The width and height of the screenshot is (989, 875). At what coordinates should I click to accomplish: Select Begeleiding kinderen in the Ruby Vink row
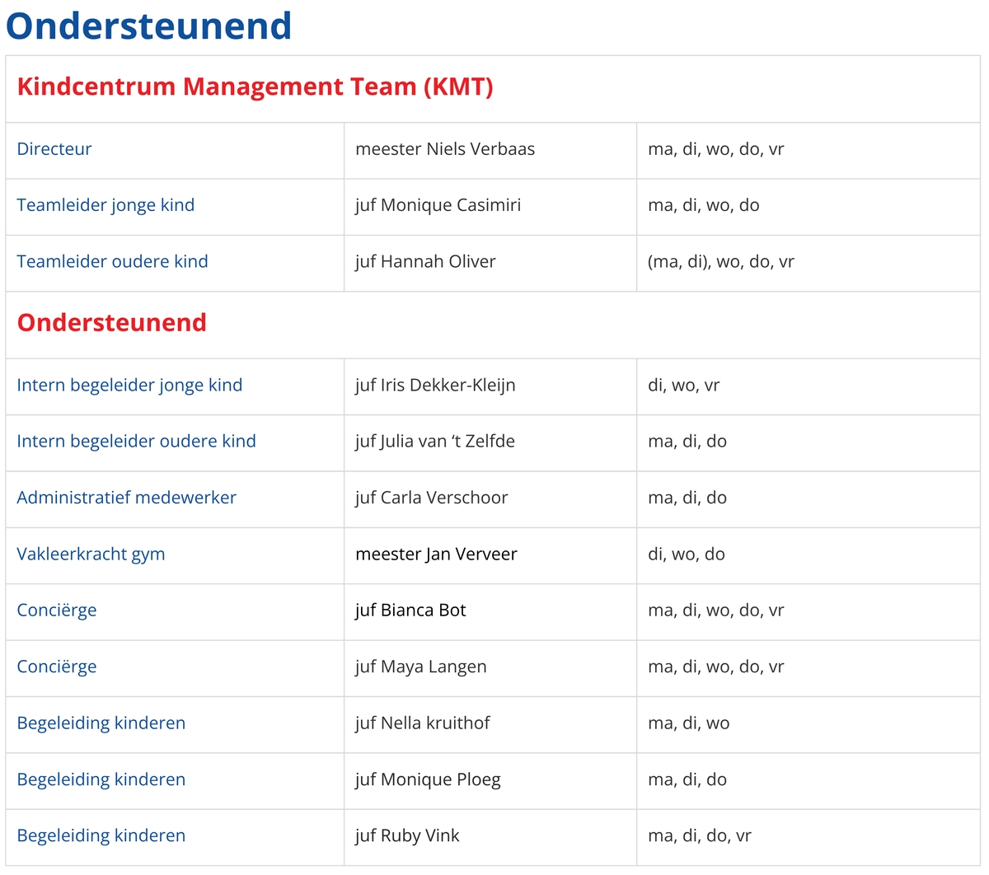pos(101,835)
